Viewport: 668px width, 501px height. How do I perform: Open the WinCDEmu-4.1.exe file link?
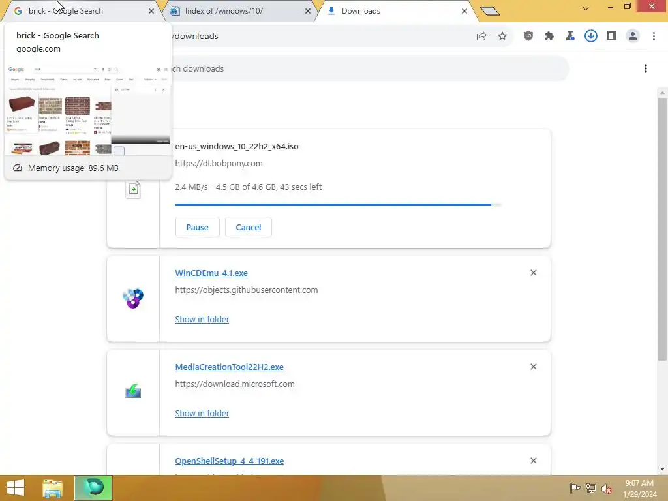[211, 273]
